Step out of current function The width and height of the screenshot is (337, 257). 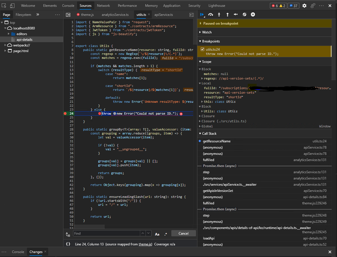227,14
